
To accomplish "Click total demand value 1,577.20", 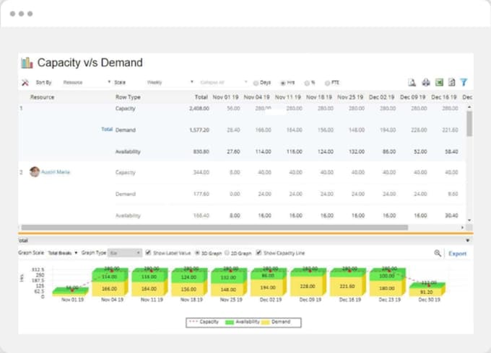I will point(199,130).
